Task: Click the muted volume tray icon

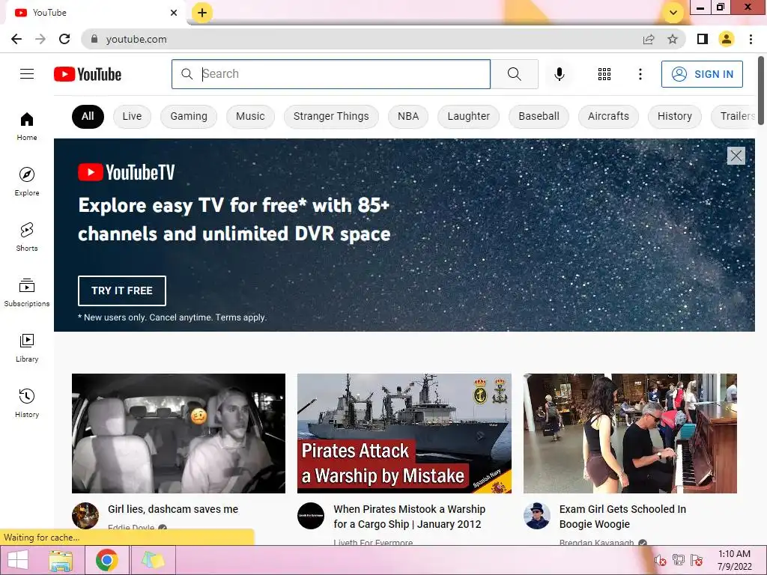Action: click(x=661, y=560)
